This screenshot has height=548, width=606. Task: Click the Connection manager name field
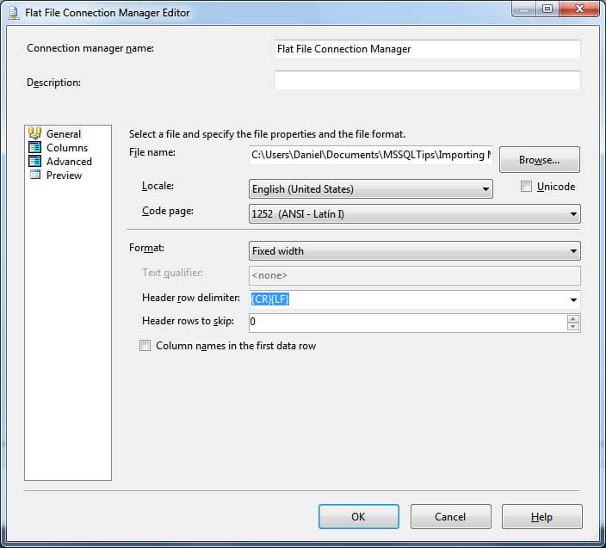point(428,49)
